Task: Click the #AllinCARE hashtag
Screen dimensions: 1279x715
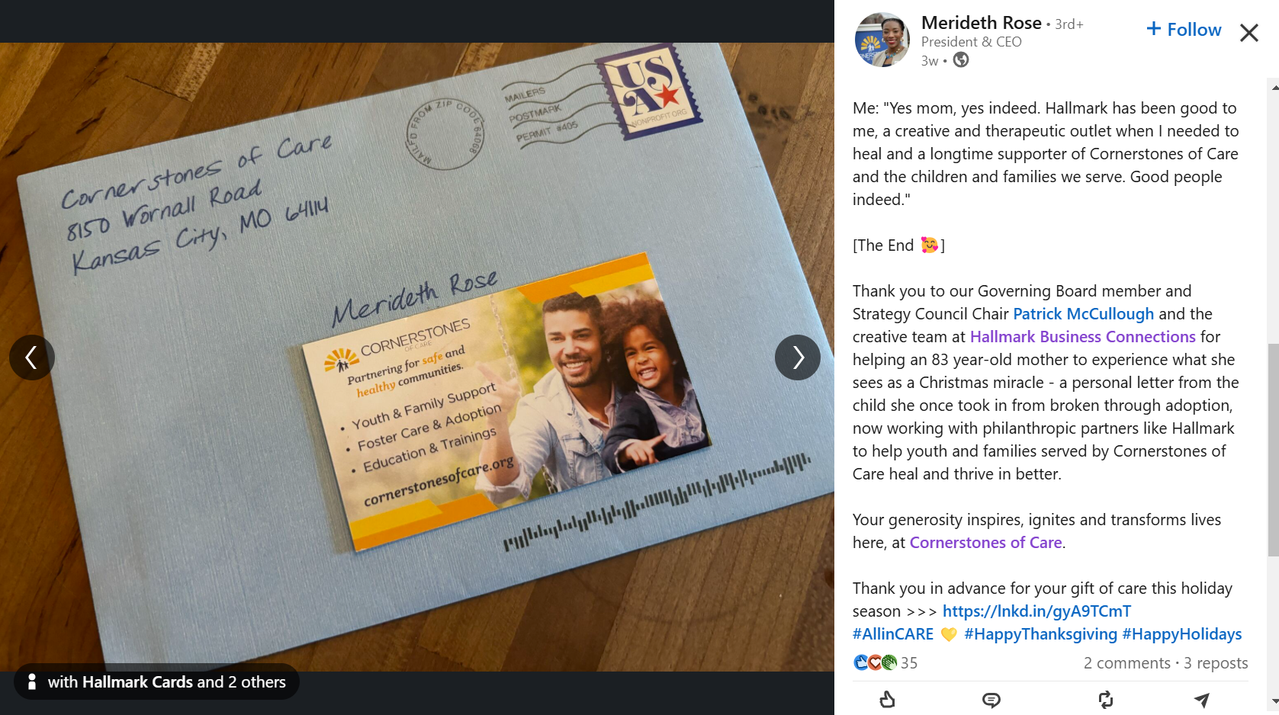Action: (893, 634)
